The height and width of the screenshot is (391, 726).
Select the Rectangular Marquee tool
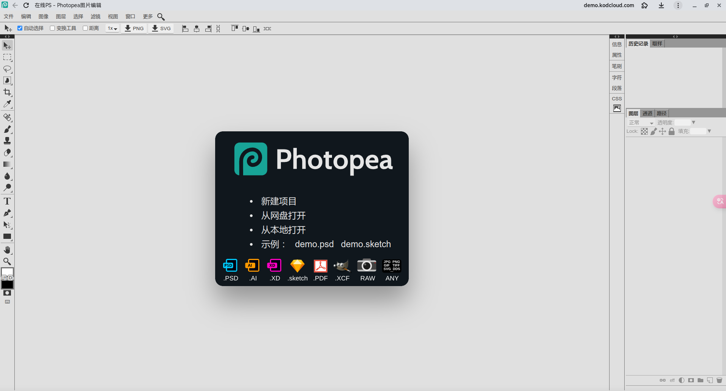click(7, 57)
